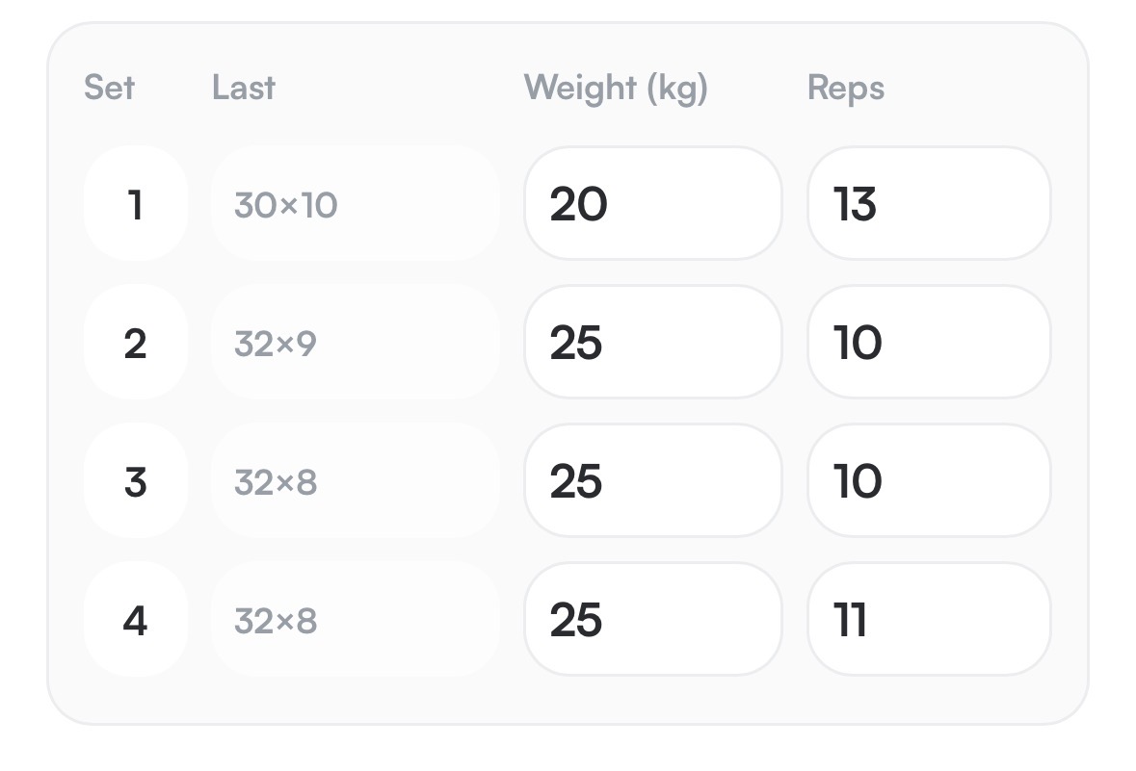
Task: Click the Reps column header
Action: (845, 89)
